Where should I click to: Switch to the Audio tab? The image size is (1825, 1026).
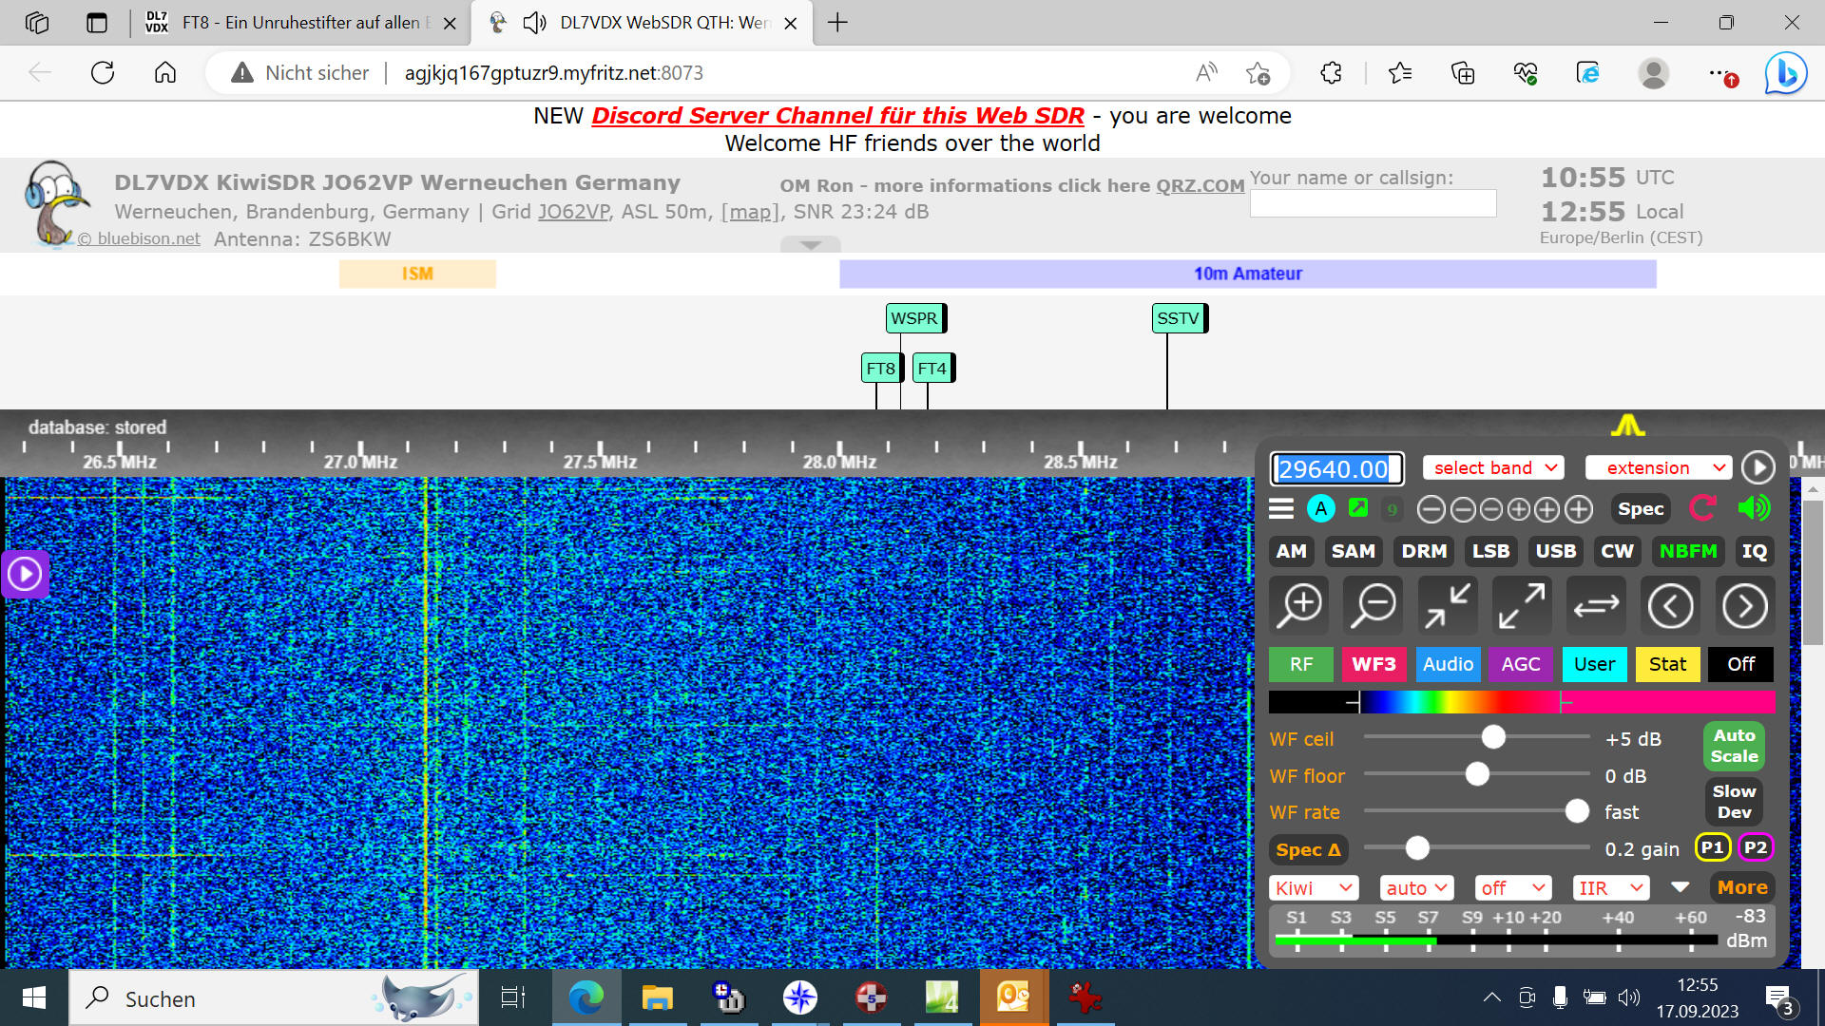tap(1448, 664)
